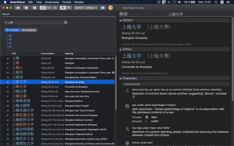The width and height of the screenshot is (234, 146).
Task: Select the 上海话 result row
Action: click(57, 77)
